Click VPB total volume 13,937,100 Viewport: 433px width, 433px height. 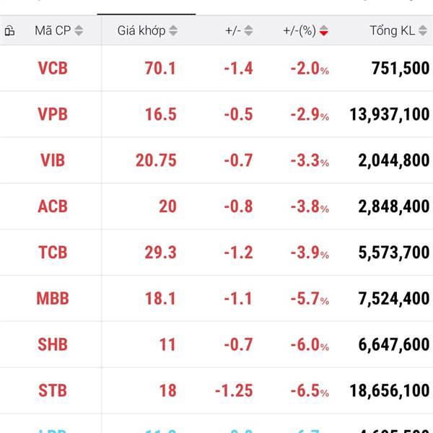pyautogui.click(x=390, y=114)
